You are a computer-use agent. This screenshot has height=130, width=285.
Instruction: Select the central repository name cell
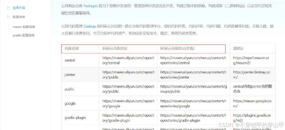[x=70, y=60]
